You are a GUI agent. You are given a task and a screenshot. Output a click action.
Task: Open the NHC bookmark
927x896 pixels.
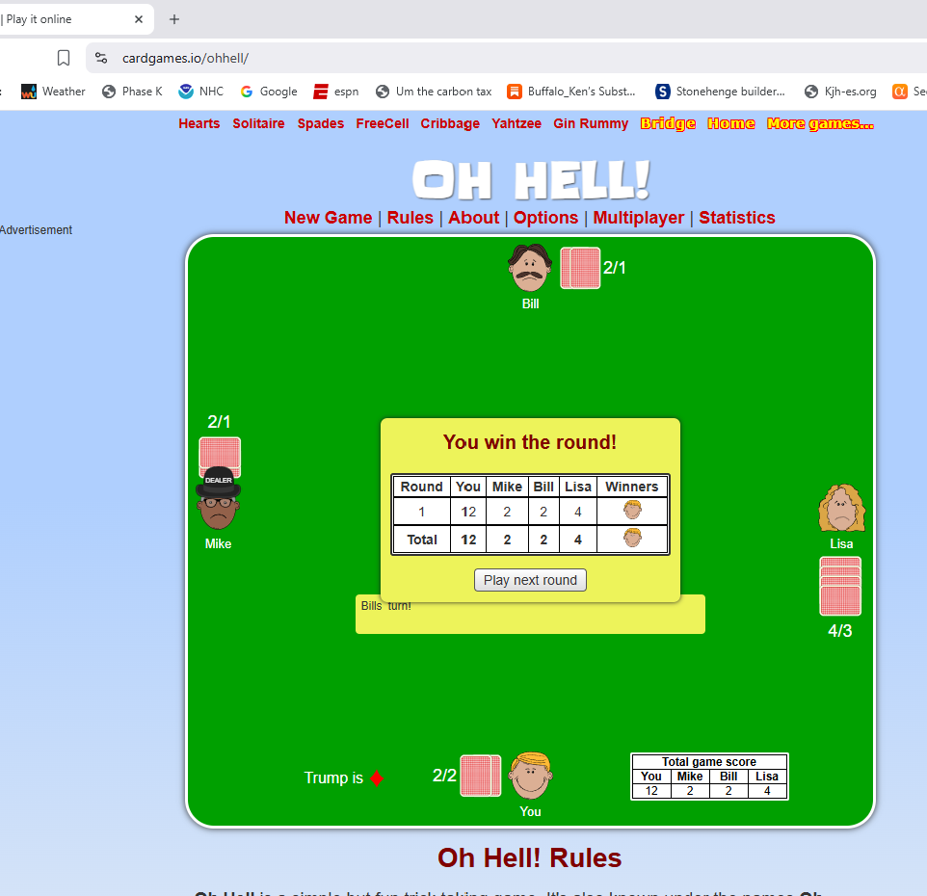pos(201,92)
